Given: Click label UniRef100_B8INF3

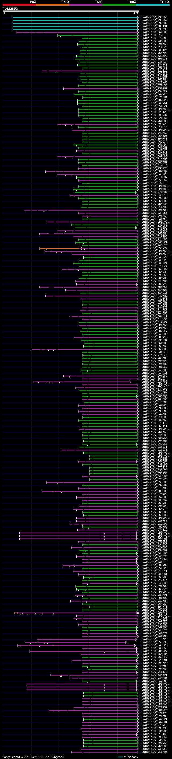Looking at the screenshot, I should (x=154, y=710).
